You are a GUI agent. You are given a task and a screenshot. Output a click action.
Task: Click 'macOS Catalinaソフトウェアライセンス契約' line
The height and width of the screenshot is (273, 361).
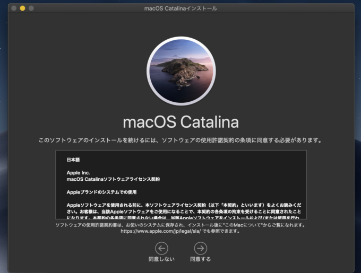(x=113, y=179)
